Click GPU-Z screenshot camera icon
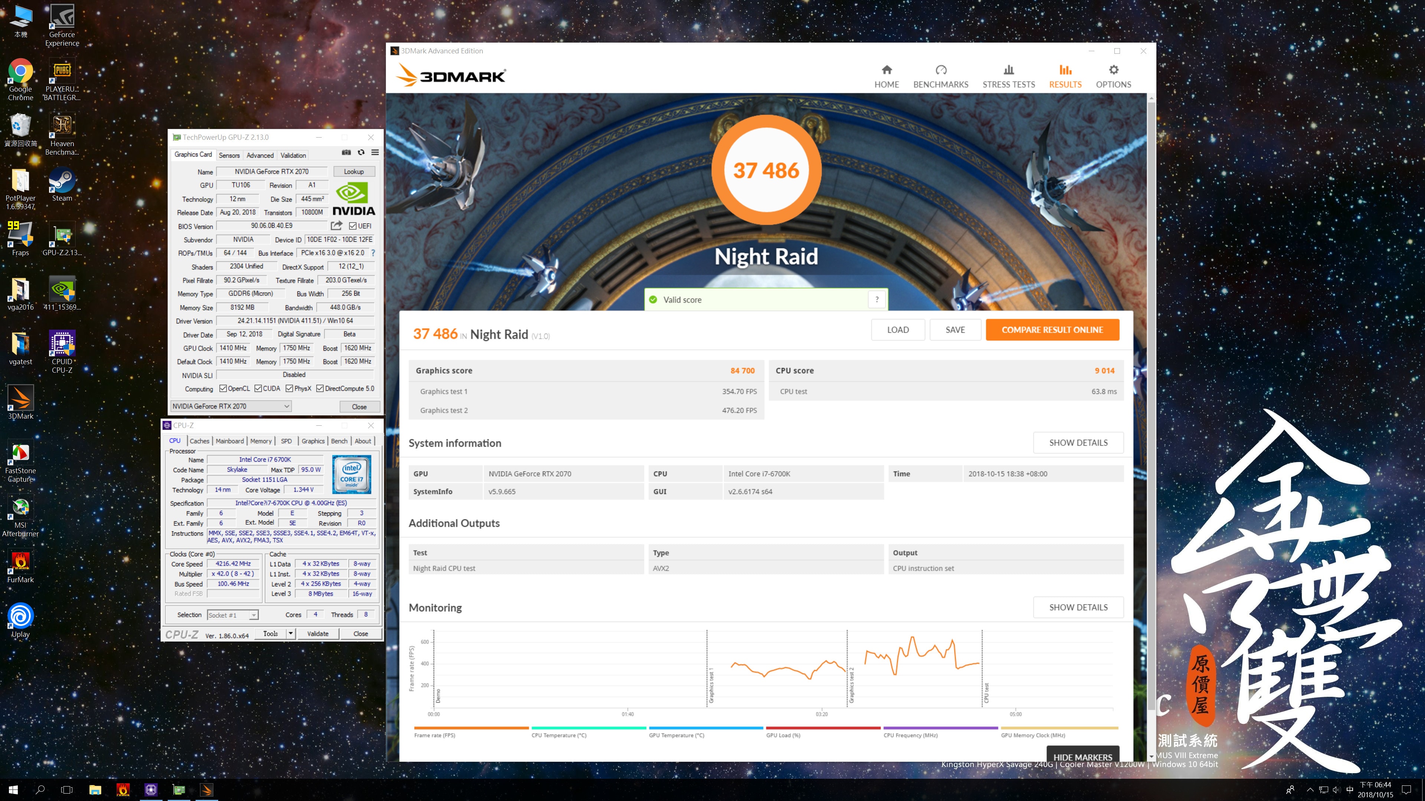This screenshot has width=1425, height=801. [x=346, y=152]
